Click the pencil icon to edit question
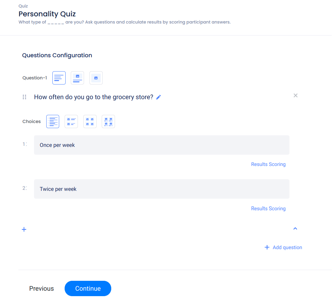The height and width of the screenshot is (305, 332). (159, 97)
